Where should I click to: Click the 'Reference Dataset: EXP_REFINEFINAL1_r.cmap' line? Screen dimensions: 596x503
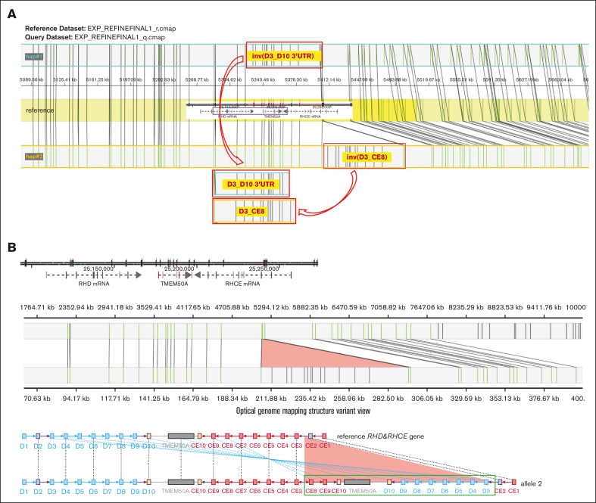point(101,29)
